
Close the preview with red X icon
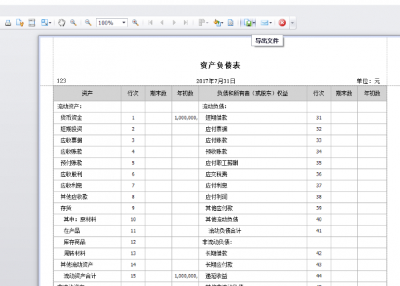(x=283, y=23)
